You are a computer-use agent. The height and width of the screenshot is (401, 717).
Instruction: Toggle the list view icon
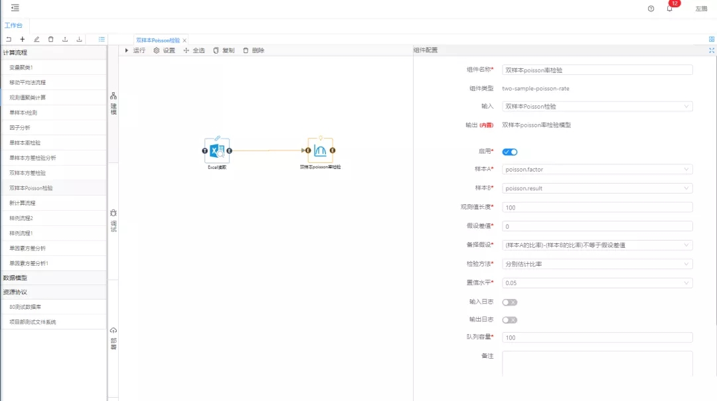tap(102, 40)
